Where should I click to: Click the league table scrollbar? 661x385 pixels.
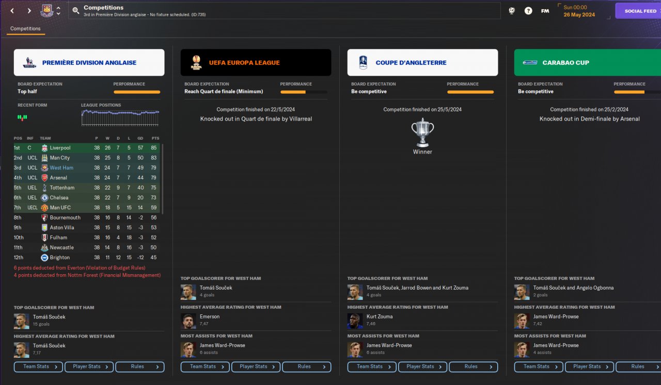click(163, 179)
